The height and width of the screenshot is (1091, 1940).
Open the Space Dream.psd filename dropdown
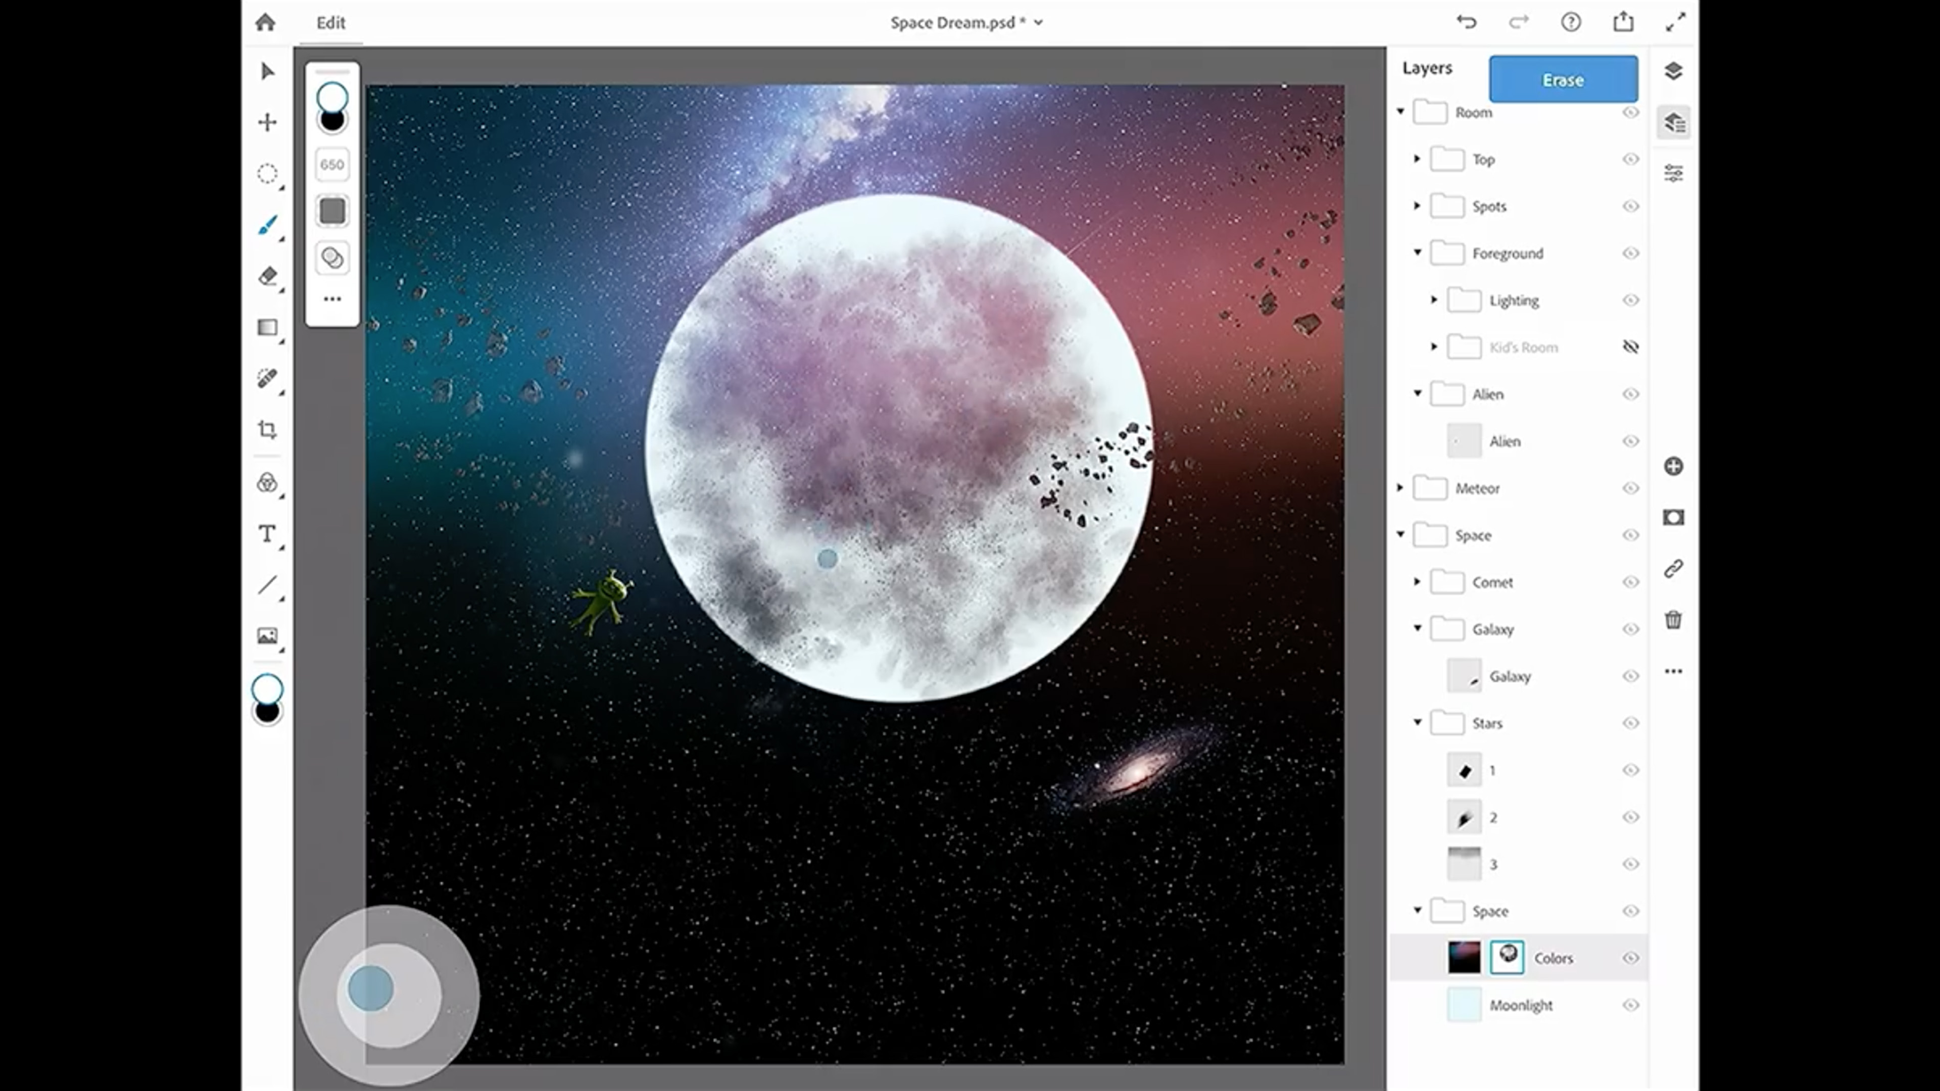pos(1039,23)
